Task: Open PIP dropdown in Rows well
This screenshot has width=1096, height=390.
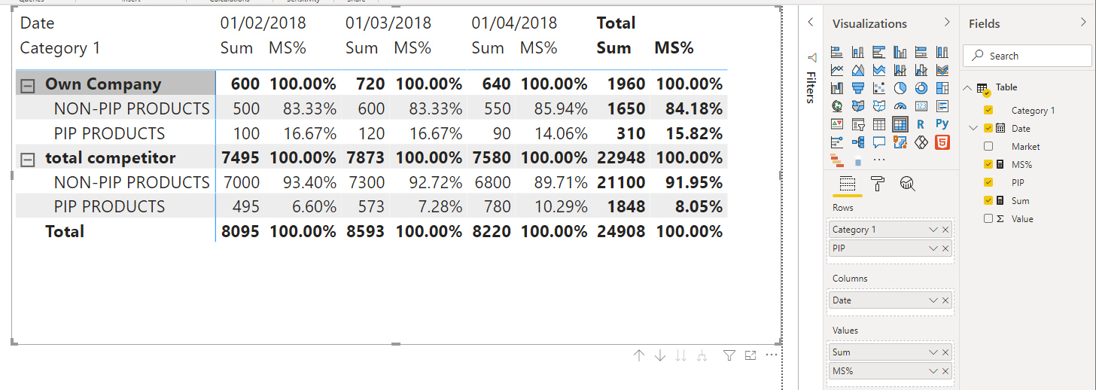Action: (933, 248)
